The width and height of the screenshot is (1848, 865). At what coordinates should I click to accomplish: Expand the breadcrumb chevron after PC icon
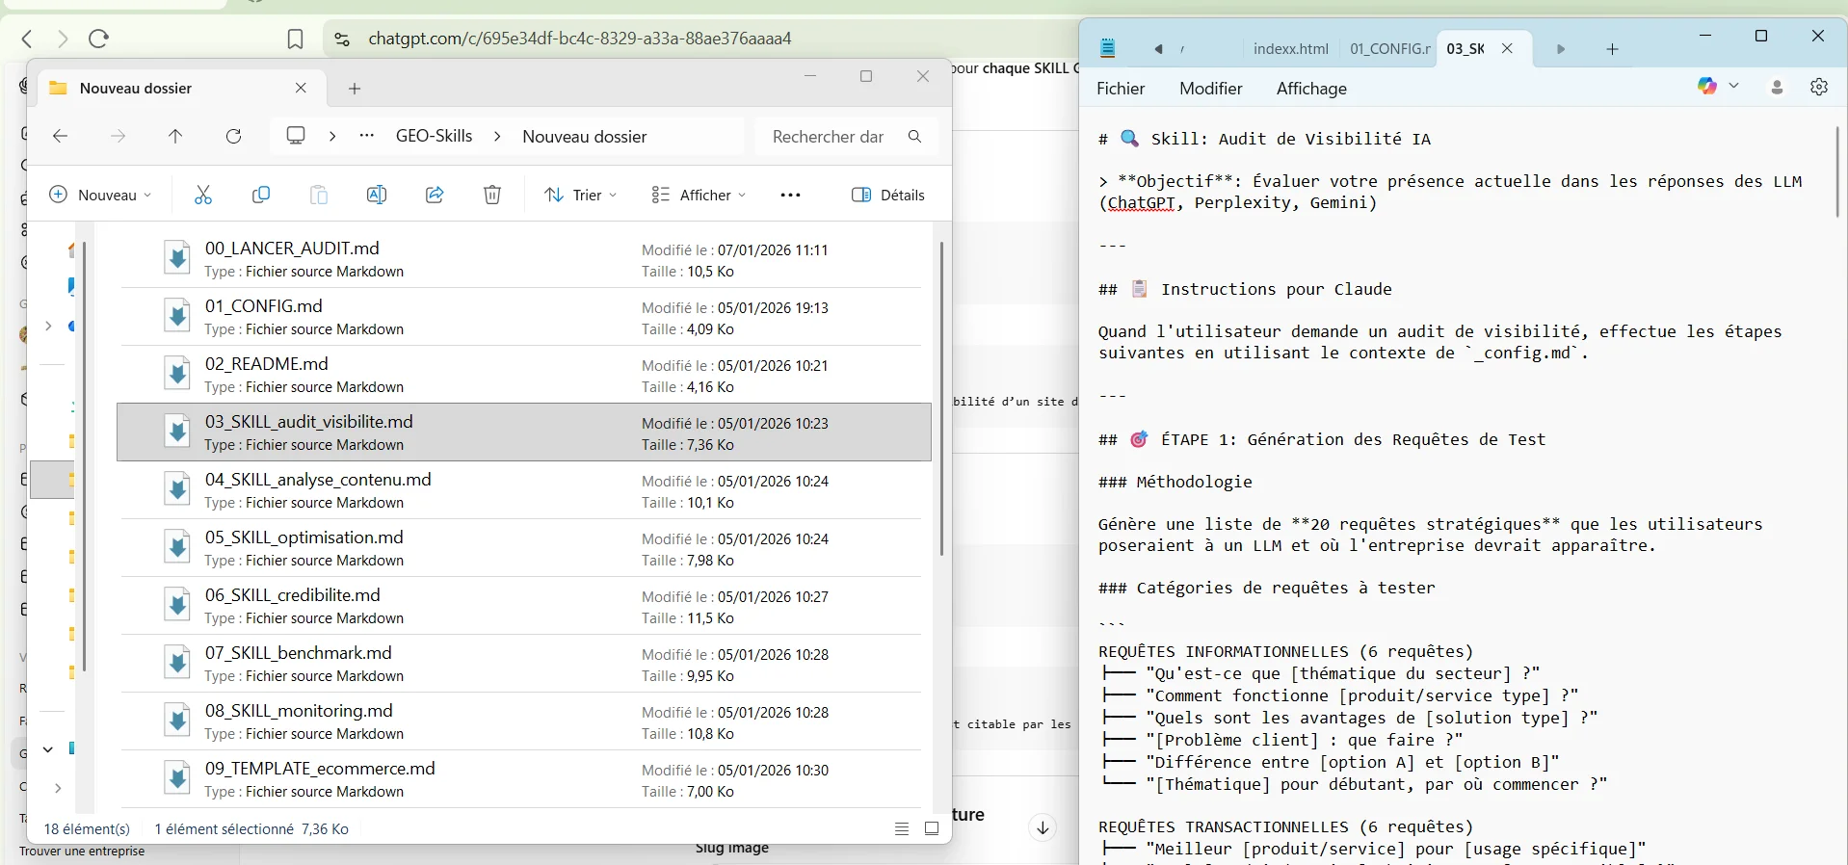332,137
